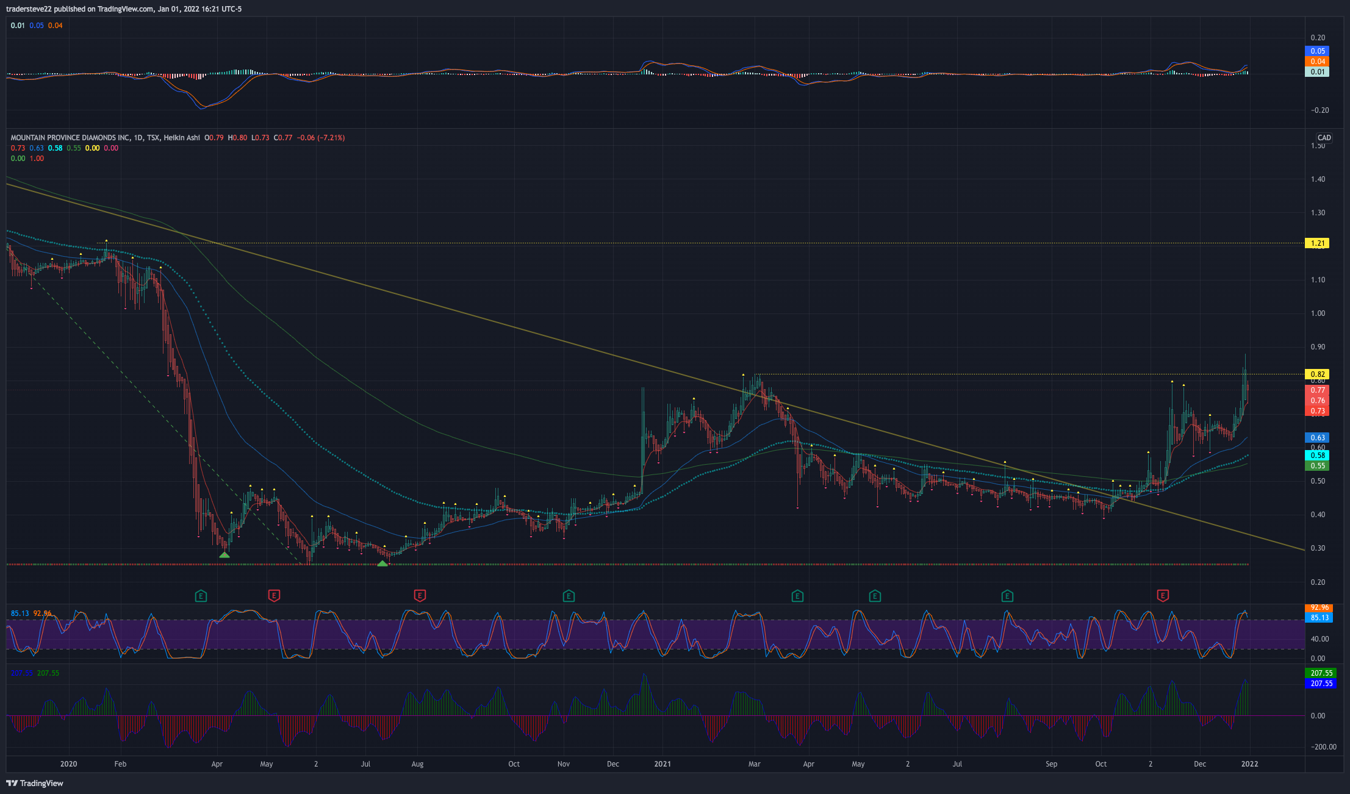Click the green up-triangle signal near April 2020 low
Image resolution: width=1350 pixels, height=794 pixels.
tap(224, 555)
